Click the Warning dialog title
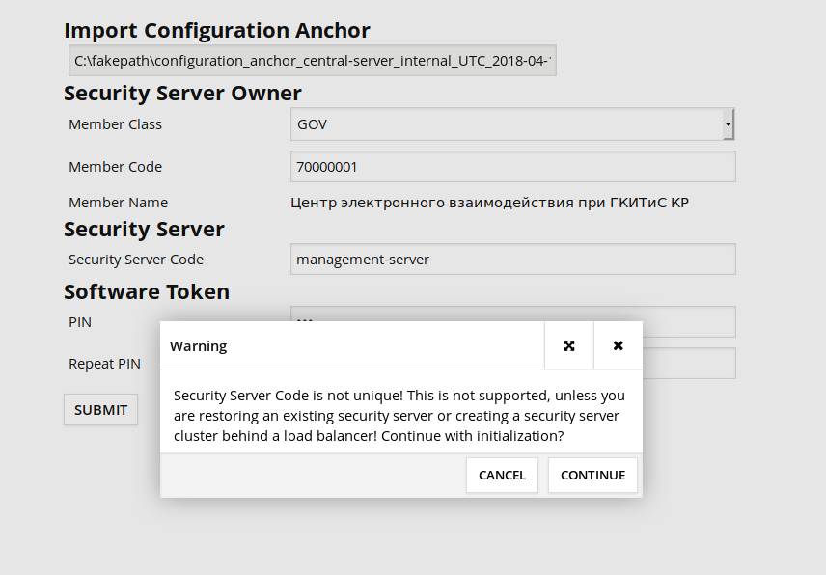This screenshot has height=575, width=826. [199, 346]
